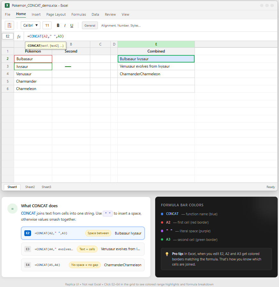Select the E3 formula example row
The image size is (279, 287).
pos(83,249)
